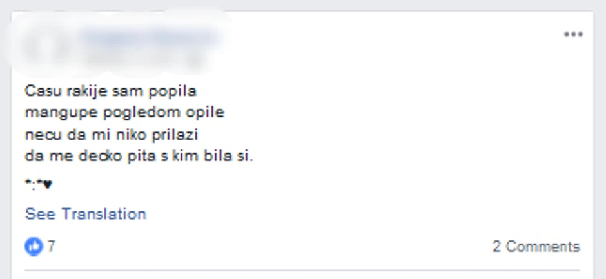Image resolution: width=606 pixels, height=279 pixels.
Task: Click the blue thumbs-up reaction icon
Action: tap(34, 246)
